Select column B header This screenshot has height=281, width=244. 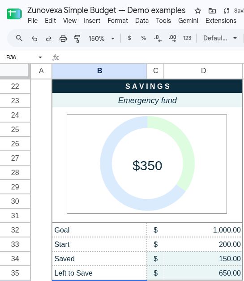99,71
